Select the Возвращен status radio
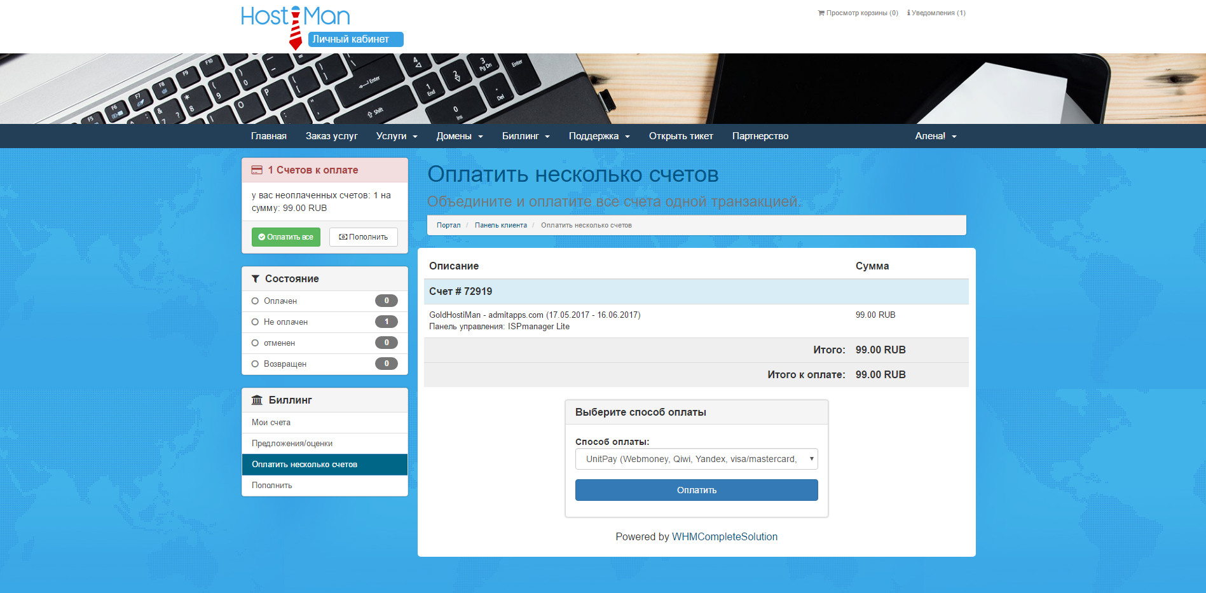The image size is (1206, 593). coord(255,364)
